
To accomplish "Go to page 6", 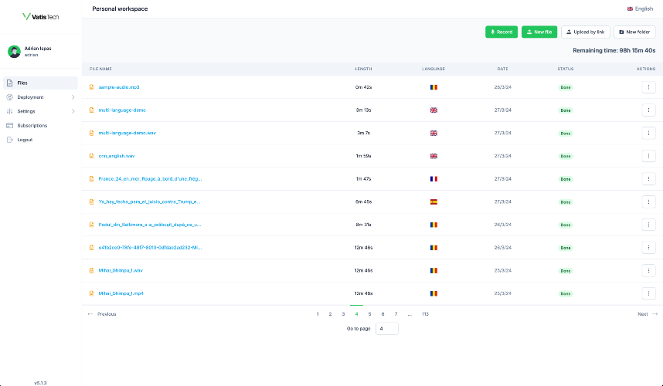I will tap(382, 314).
